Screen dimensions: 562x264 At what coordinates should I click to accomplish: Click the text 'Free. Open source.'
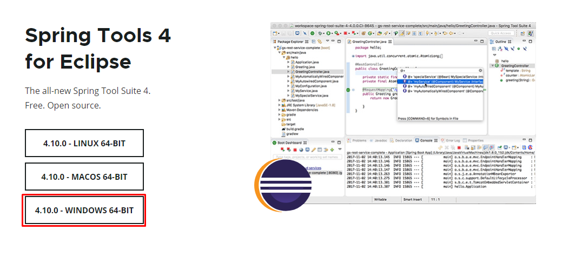tap(63, 105)
